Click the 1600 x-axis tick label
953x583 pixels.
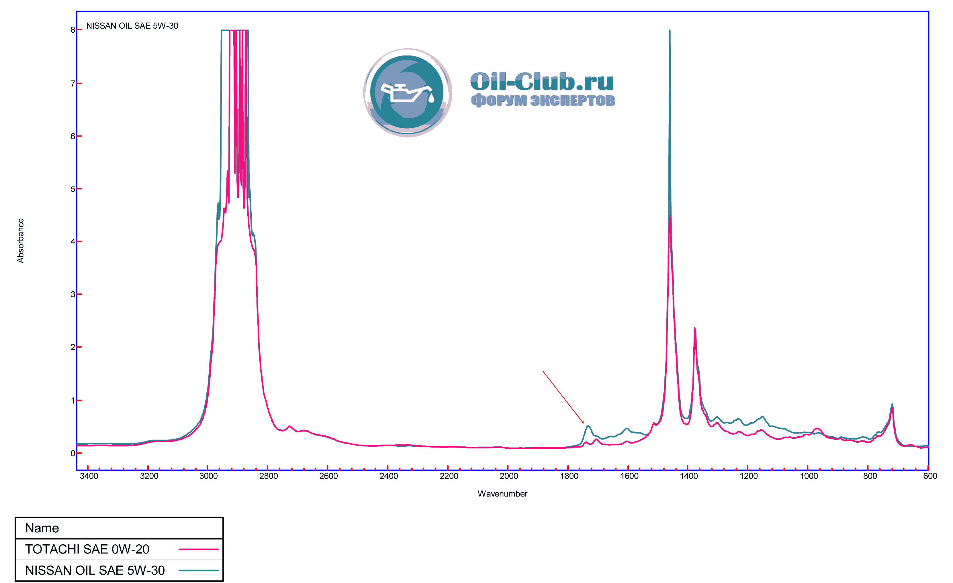tap(630, 476)
